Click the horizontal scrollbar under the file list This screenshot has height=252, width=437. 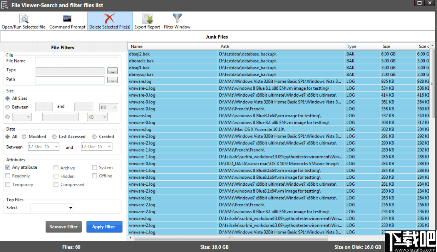coord(231,238)
